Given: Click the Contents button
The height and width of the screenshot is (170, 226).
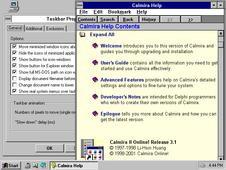Looking at the screenshot, I should tap(87, 19).
